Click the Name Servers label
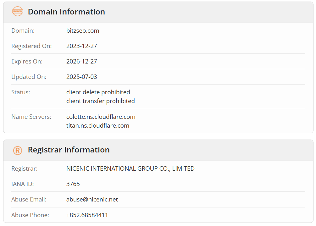Viewport: 316px width, 226px height. click(31, 117)
